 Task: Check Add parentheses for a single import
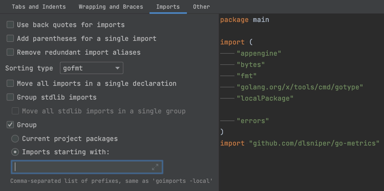10,39
